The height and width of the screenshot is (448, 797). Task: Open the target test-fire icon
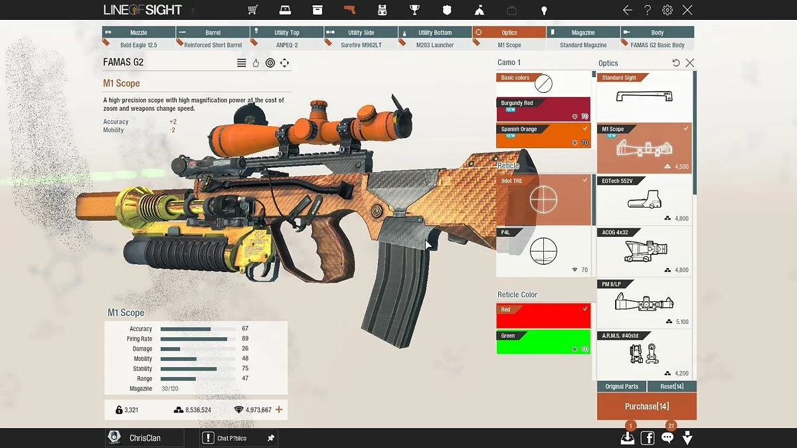(x=270, y=63)
